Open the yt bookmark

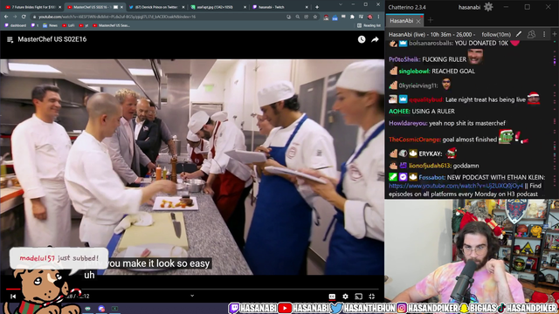(84, 25)
